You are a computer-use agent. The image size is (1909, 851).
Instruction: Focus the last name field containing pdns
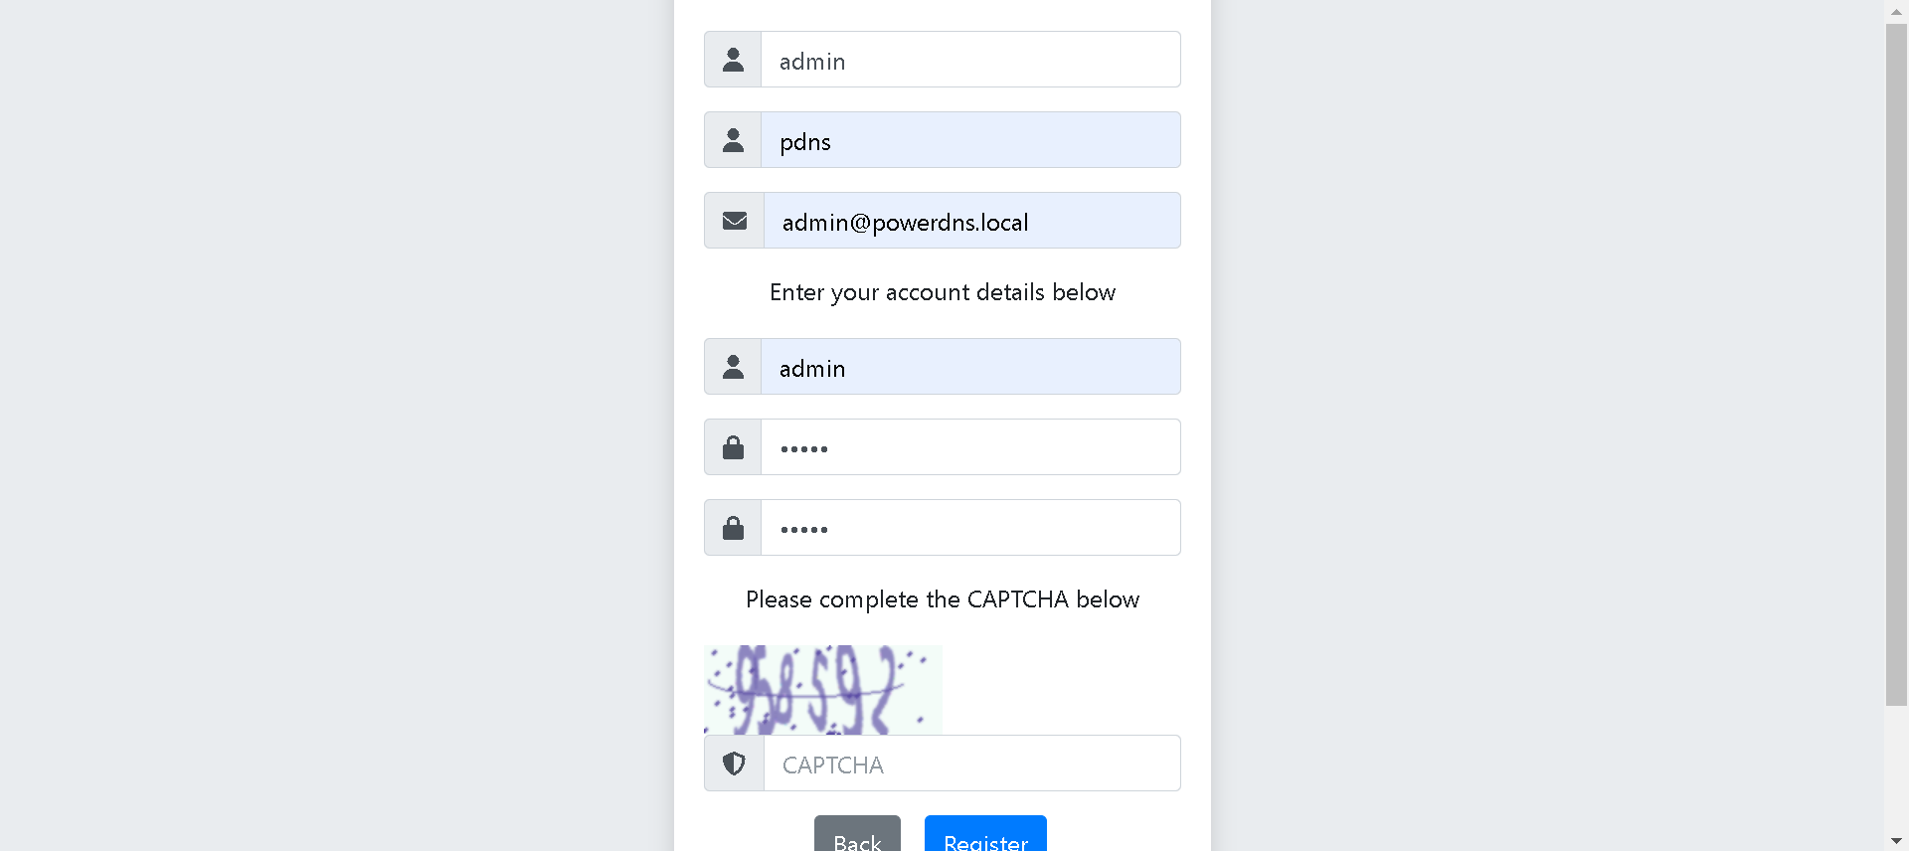click(x=970, y=140)
